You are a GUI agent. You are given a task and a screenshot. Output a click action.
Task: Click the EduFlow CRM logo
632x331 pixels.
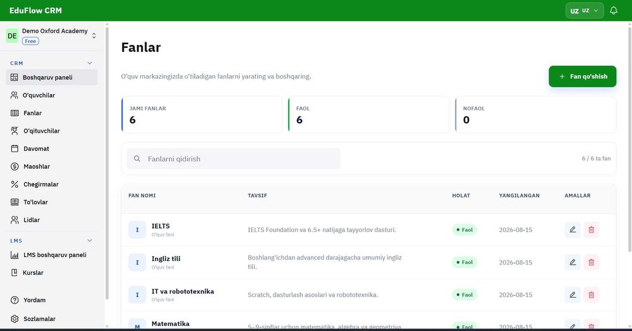[x=35, y=11]
